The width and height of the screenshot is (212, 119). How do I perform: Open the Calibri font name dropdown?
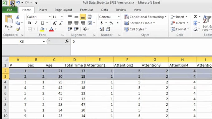pyautogui.click(x=50, y=17)
